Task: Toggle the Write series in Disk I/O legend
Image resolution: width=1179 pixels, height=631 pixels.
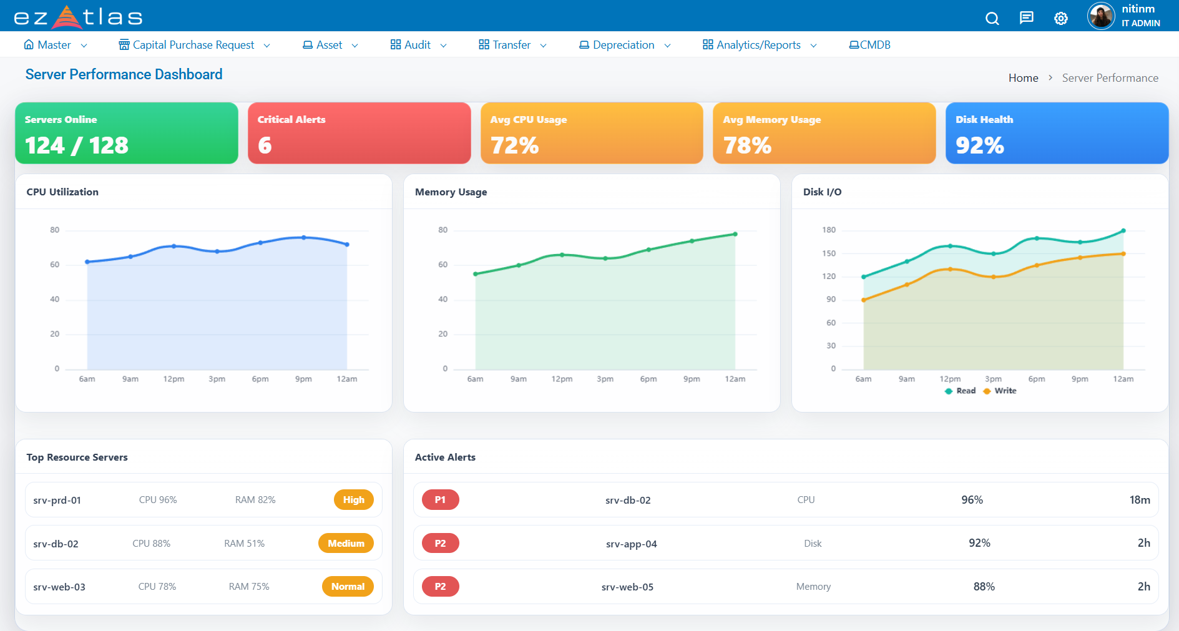Action: pyautogui.click(x=999, y=391)
